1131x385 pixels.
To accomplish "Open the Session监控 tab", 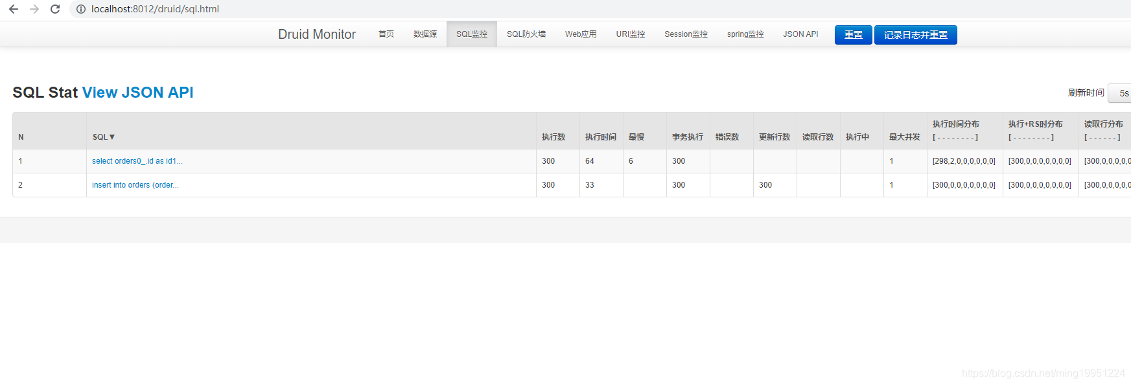I will tap(686, 34).
